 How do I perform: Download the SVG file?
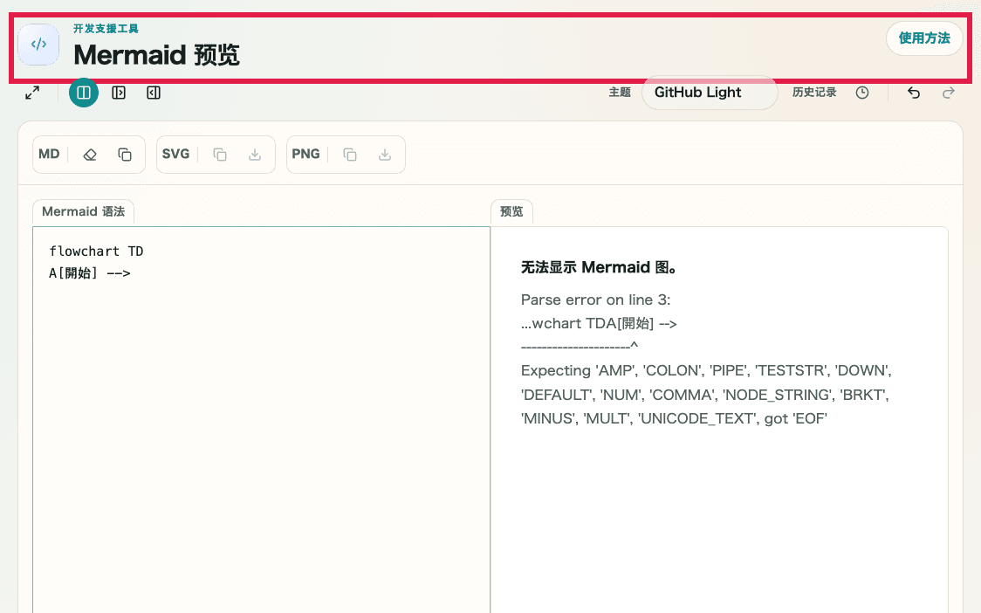coord(254,154)
